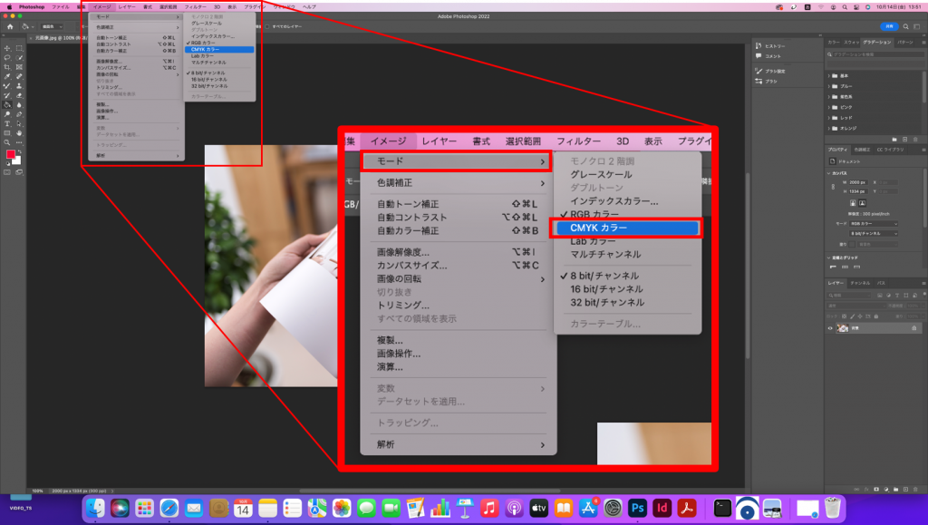Open the コメント collapsed panel
The width and height of the screenshot is (928, 525).
pos(768,56)
